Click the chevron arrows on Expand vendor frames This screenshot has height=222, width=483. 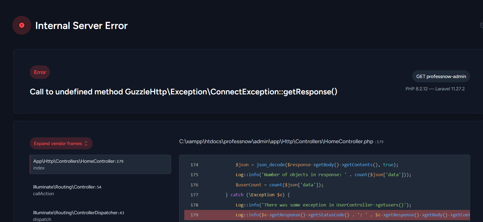coord(86,143)
